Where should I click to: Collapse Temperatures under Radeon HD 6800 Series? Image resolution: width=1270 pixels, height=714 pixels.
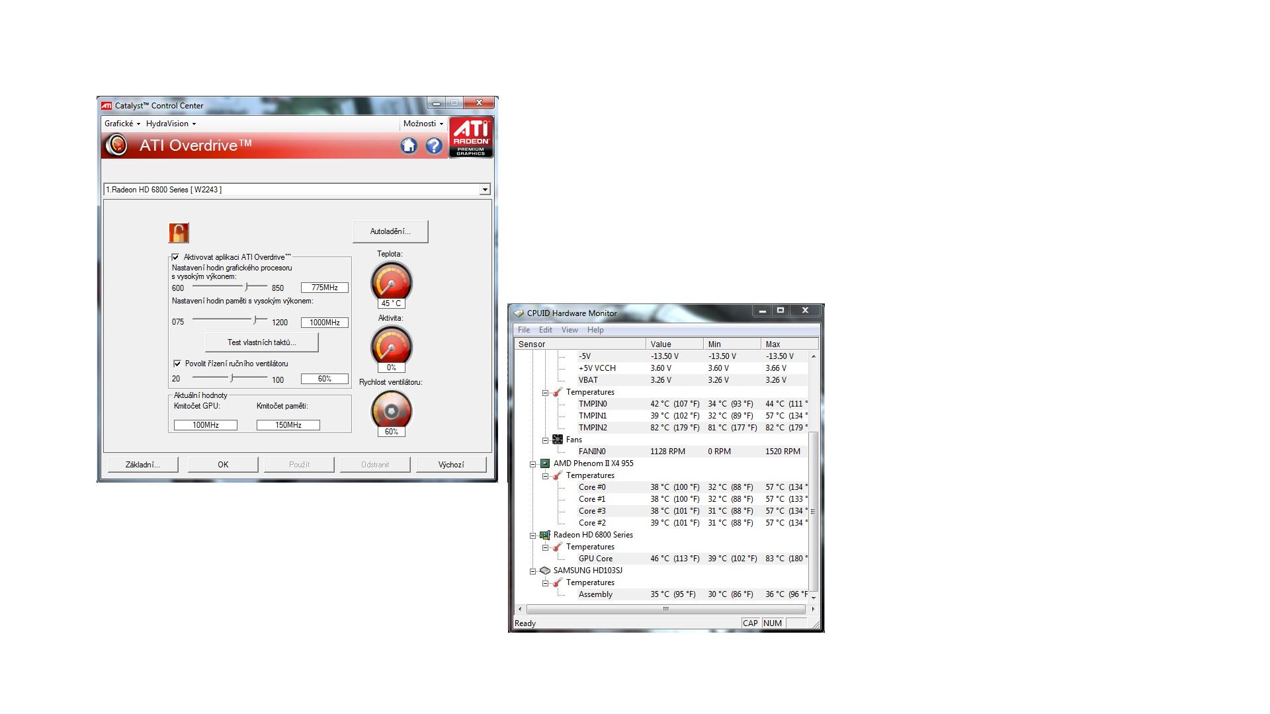click(546, 547)
